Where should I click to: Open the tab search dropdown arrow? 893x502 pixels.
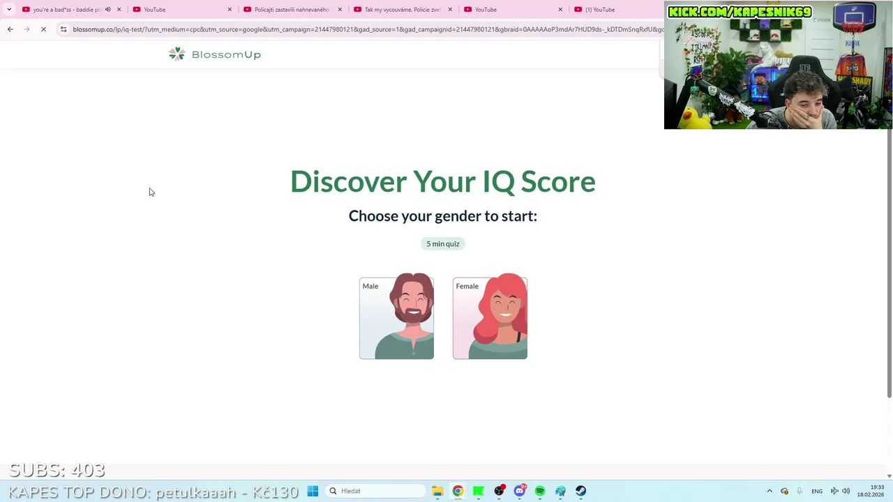8,9
